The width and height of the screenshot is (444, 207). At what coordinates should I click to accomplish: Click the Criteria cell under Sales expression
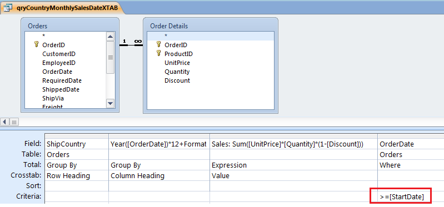coord(293,196)
